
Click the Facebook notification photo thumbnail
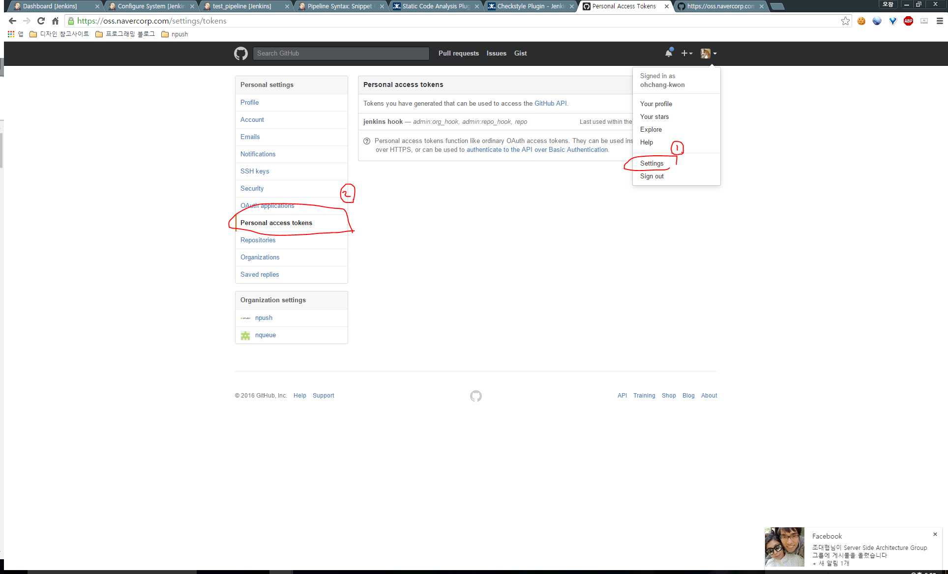pos(784,547)
